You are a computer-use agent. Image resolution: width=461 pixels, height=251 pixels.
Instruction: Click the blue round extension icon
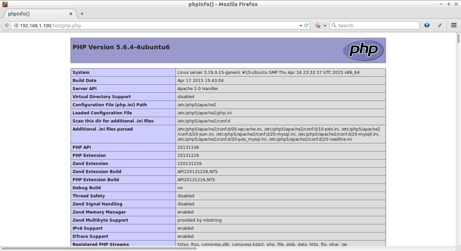pyautogui.click(x=427, y=25)
